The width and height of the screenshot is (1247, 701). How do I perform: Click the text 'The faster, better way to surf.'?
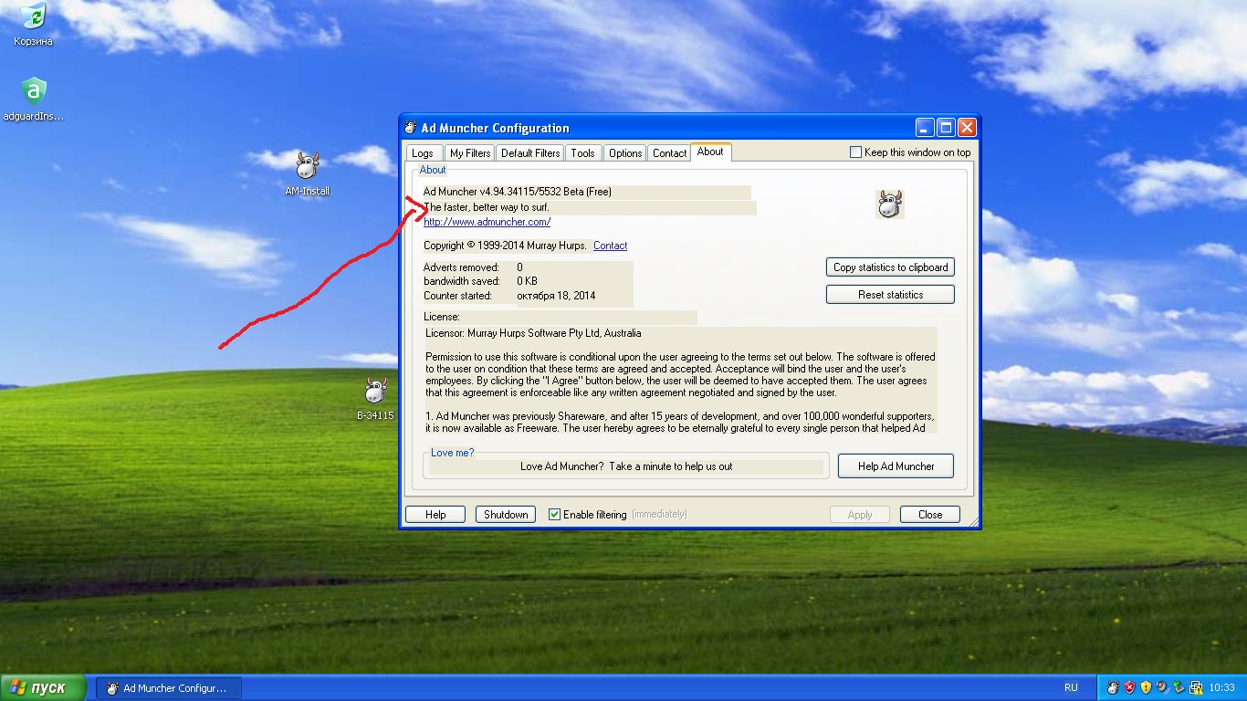[487, 207]
